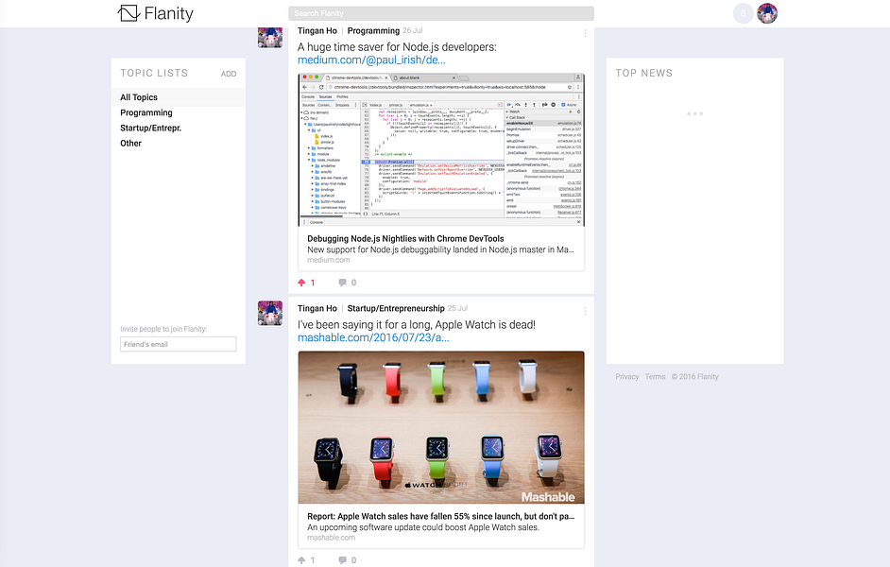Click ADD to create a topic list
Viewport: 890px width, 567px height.
click(x=229, y=74)
